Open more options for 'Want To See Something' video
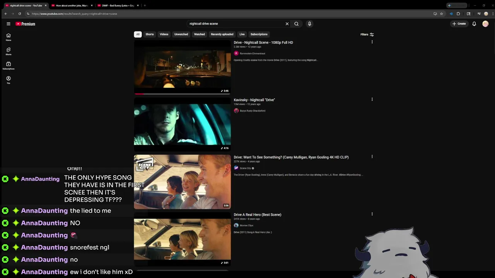The height and width of the screenshot is (278, 495). click(x=372, y=156)
